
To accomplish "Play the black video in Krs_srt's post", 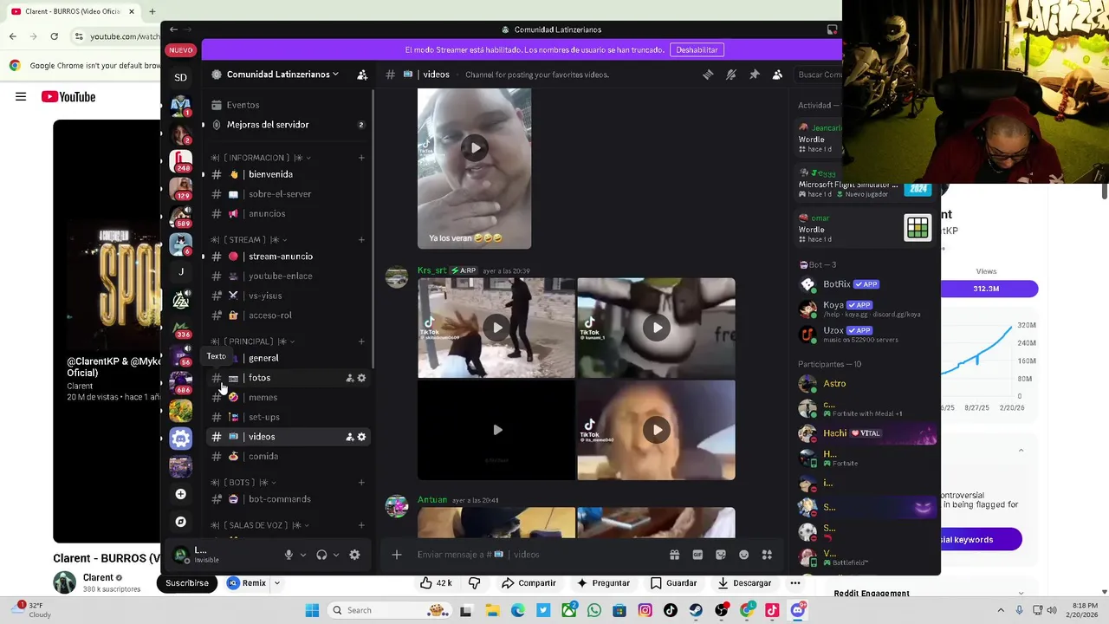I will pos(496,430).
